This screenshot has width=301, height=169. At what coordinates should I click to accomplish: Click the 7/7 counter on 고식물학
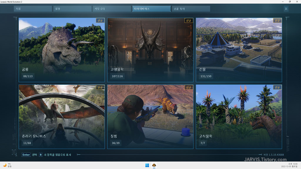click(x=203, y=143)
